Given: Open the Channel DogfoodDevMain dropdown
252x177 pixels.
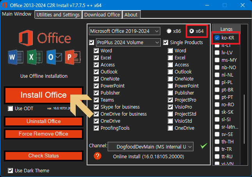Looking at the screenshot, I should [x=151, y=147].
